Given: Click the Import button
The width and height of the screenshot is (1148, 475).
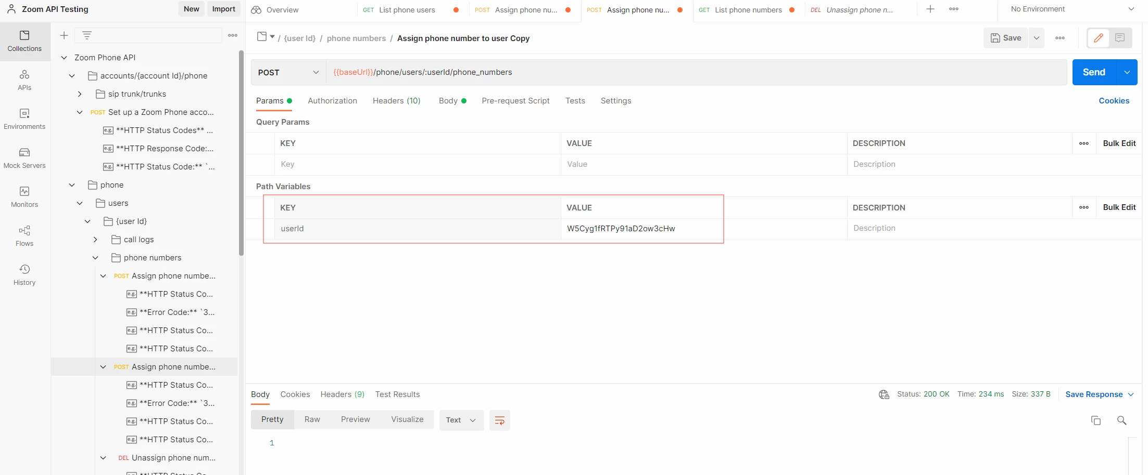Looking at the screenshot, I should (x=224, y=9).
